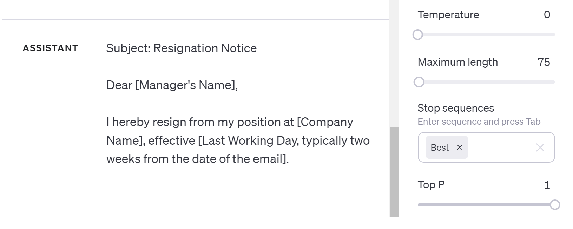The width and height of the screenshot is (573, 229).
Task: Clear all stop sequences with the right X
Action: coord(540,148)
